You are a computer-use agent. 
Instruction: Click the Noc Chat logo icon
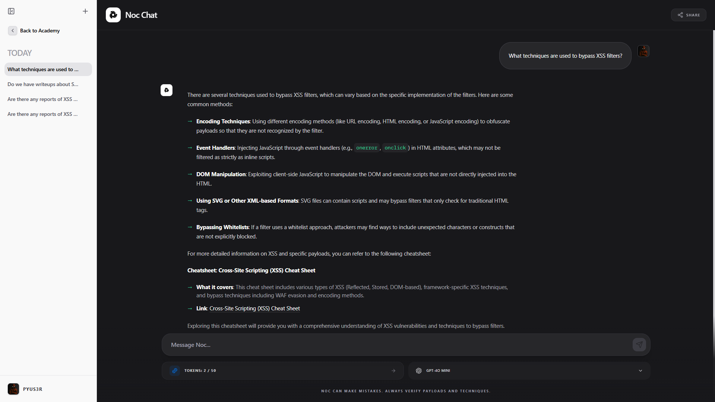pyautogui.click(x=113, y=15)
